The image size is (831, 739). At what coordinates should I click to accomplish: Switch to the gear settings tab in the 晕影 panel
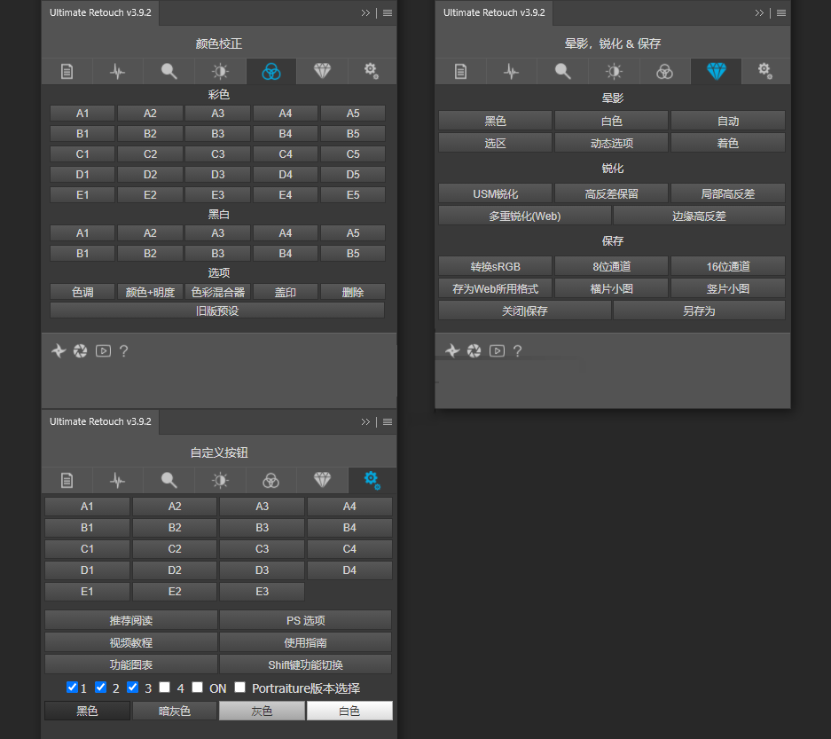(765, 72)
